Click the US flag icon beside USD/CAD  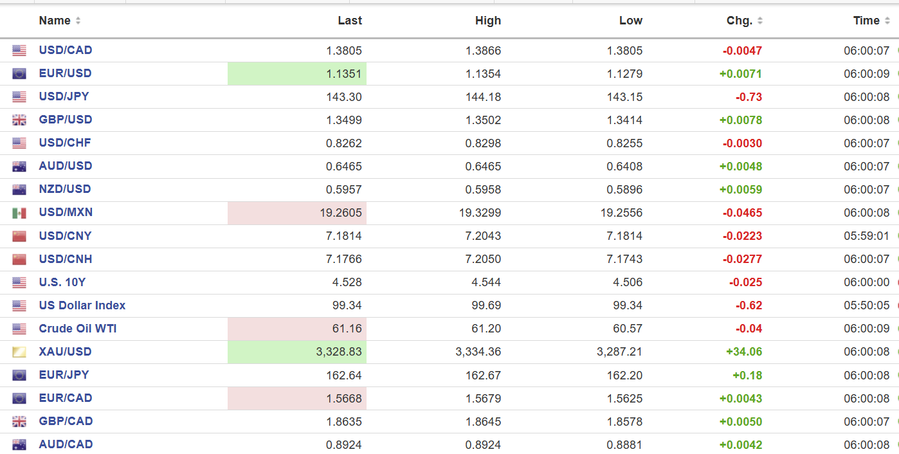[19, 51]
